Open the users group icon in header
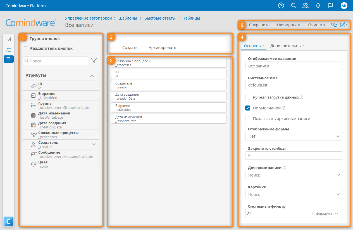This screenshot has width=353, height=230. click(306, 6)
